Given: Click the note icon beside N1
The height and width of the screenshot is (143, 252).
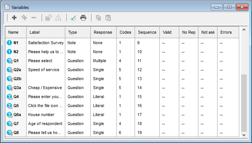Looking at the screenshot, I should click(9, 43).
